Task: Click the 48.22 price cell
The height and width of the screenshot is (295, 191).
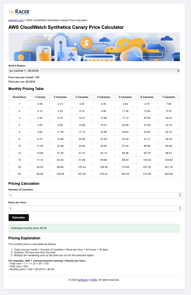Action: coord(169,139)
